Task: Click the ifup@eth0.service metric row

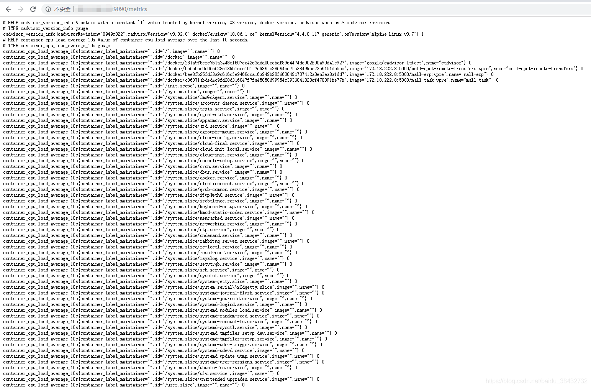Action: 149,195
